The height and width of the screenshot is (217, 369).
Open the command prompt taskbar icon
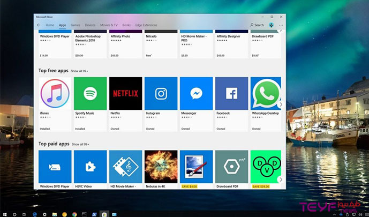(84, 214)
